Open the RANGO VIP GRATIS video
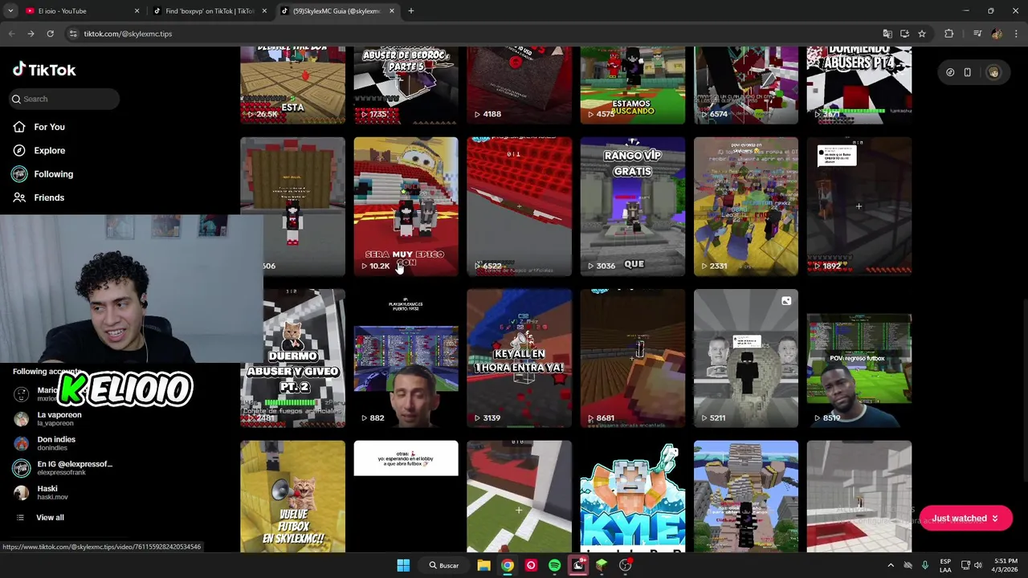1028x578 pixels. [633, 206]
